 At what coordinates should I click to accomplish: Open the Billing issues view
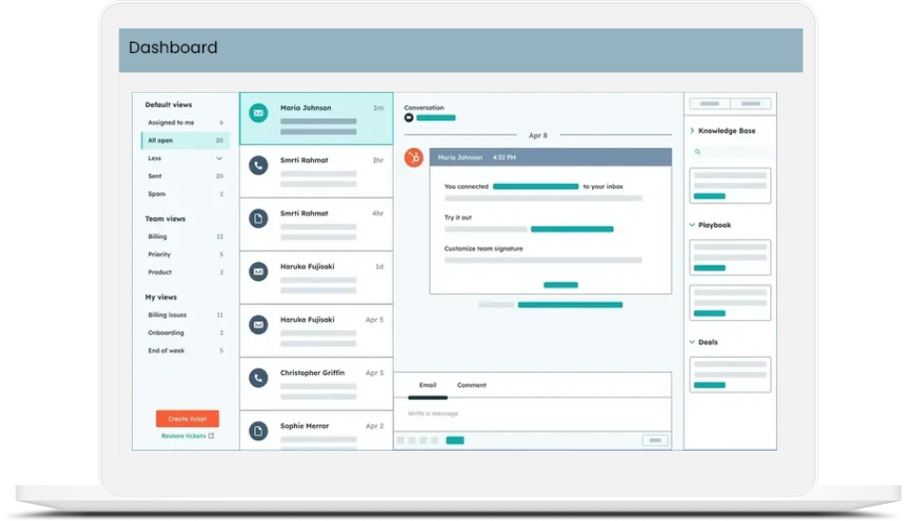point(168,315)
